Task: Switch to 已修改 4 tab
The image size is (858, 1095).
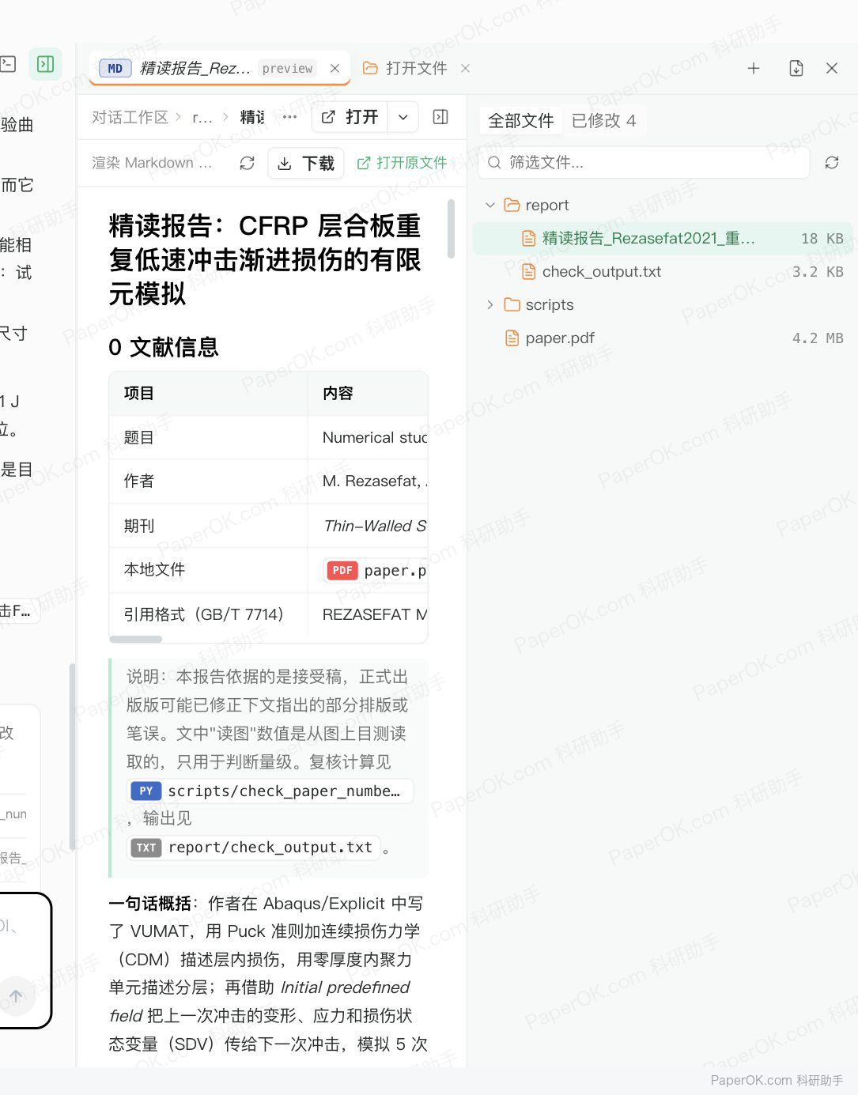Action: pos(603,120)
